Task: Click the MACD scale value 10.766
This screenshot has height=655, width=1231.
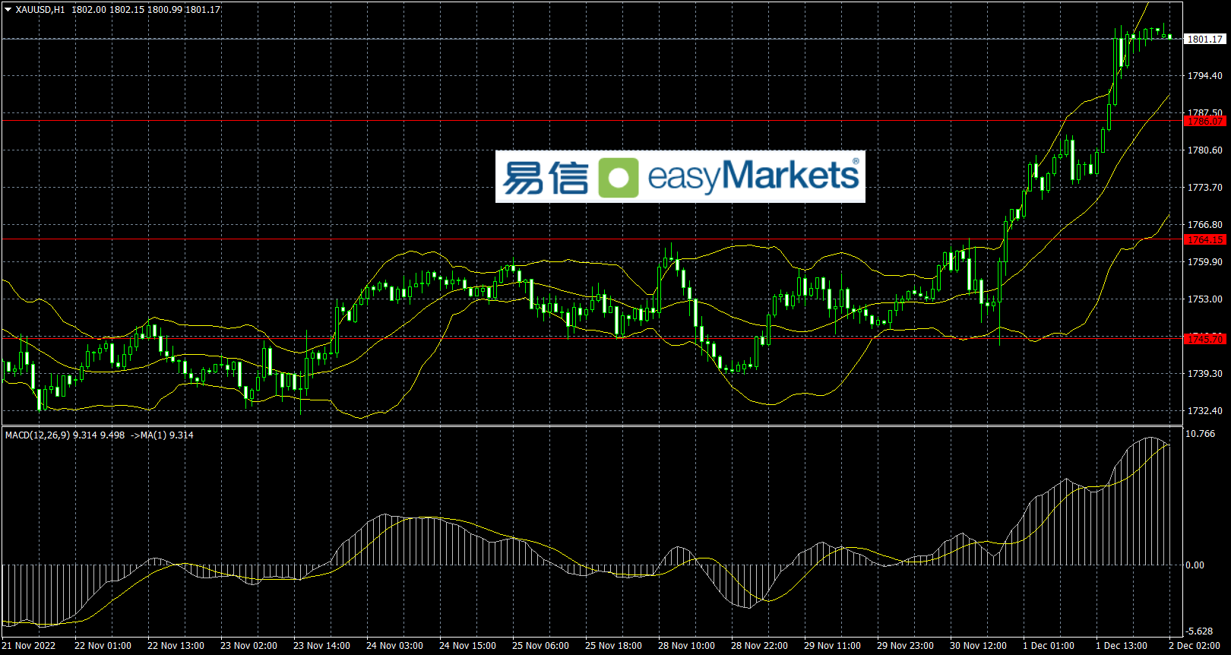Action: coord(1201,434)
